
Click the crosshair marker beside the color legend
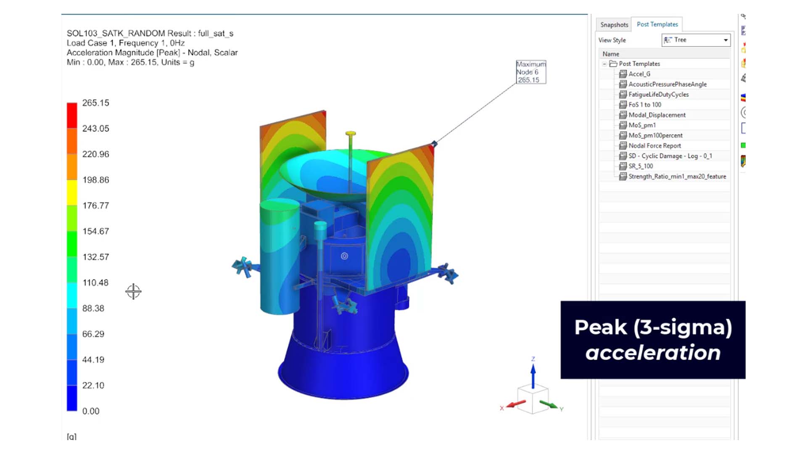coord(133,291)
